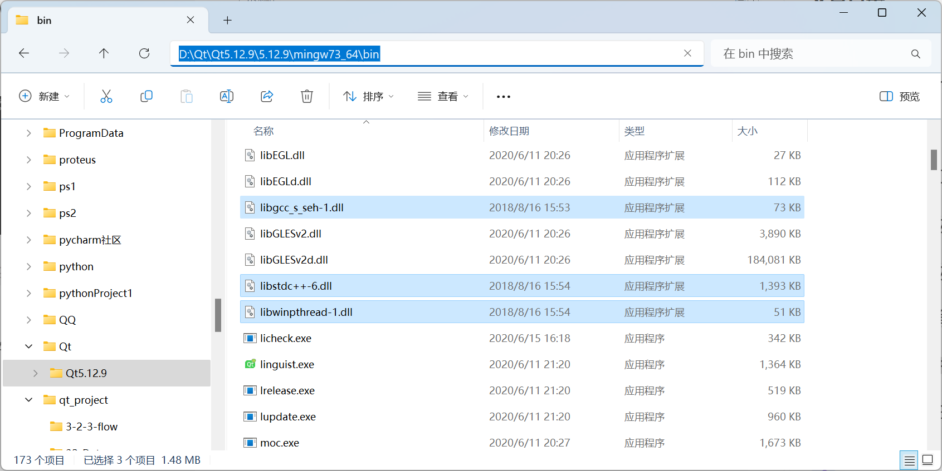The height and width of the screenshot is (471, 942).
Task: Go forward with the right arrow
Action: 64,53
